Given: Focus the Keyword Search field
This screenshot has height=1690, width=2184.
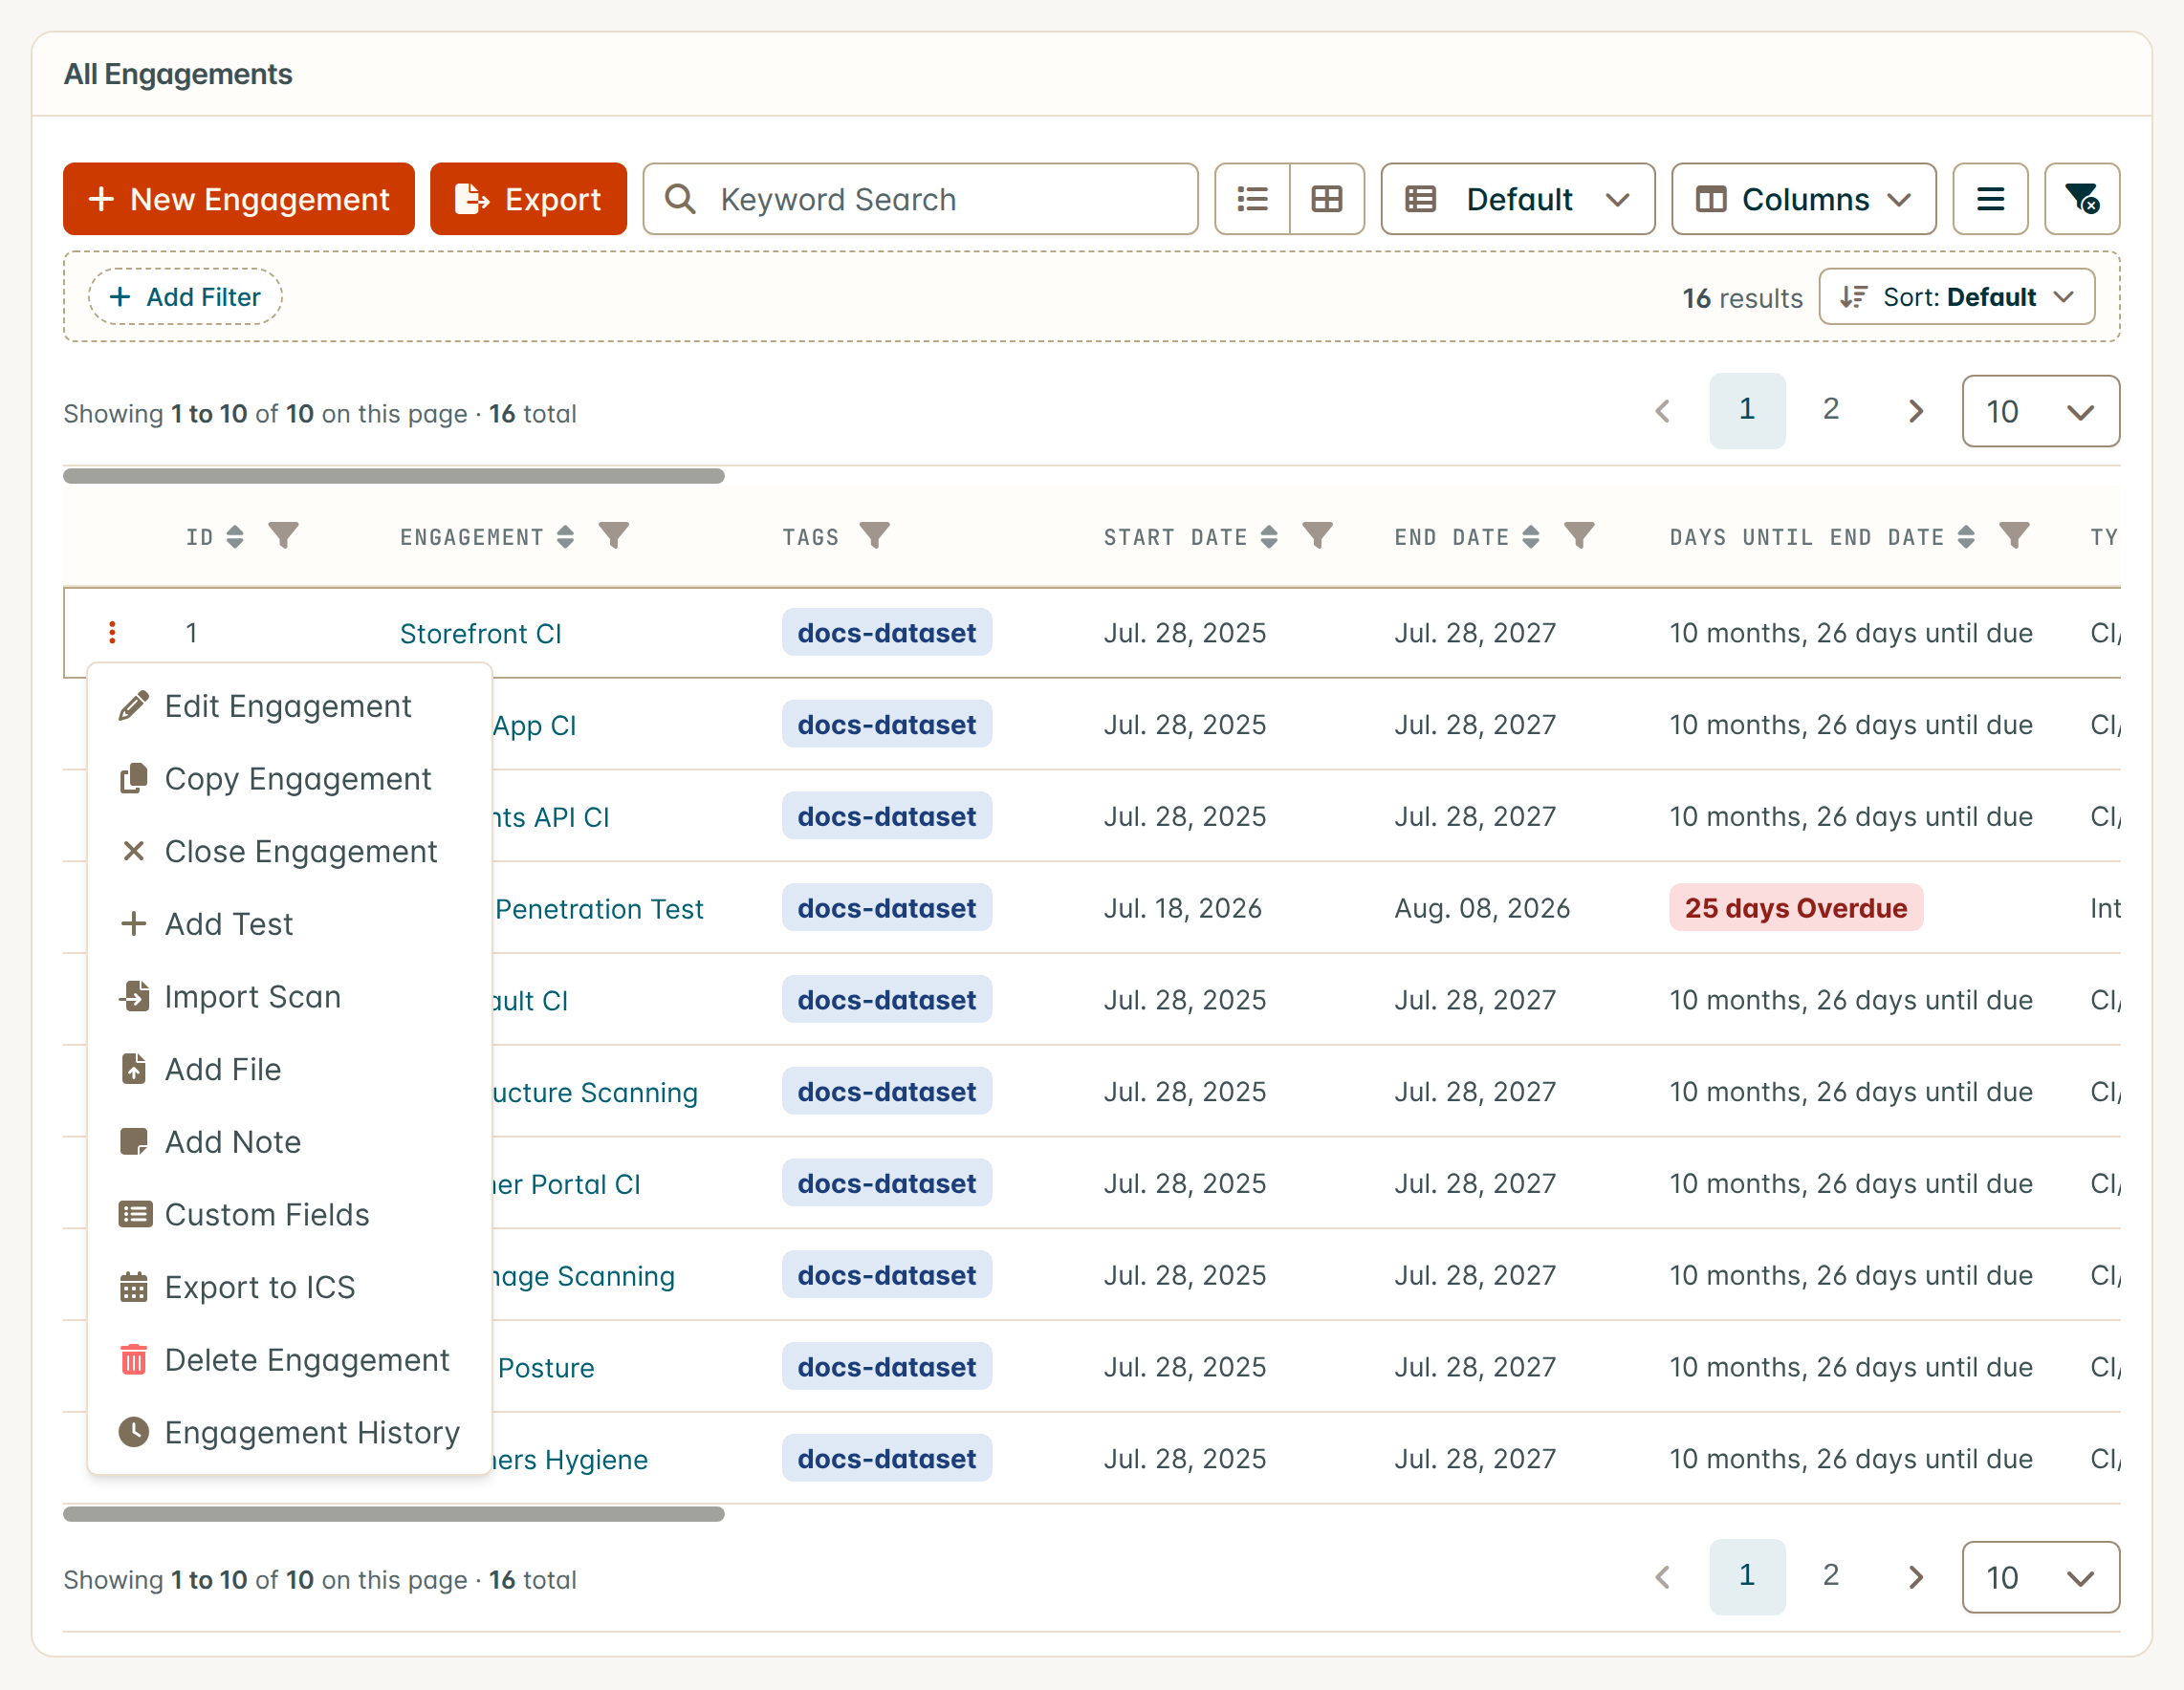Looking at the screenshot, I should (x=920, y=199).
